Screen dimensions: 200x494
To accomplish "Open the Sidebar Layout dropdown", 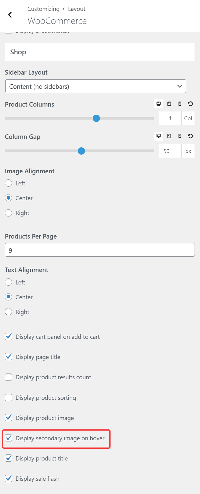I will [x=96, y=86].
